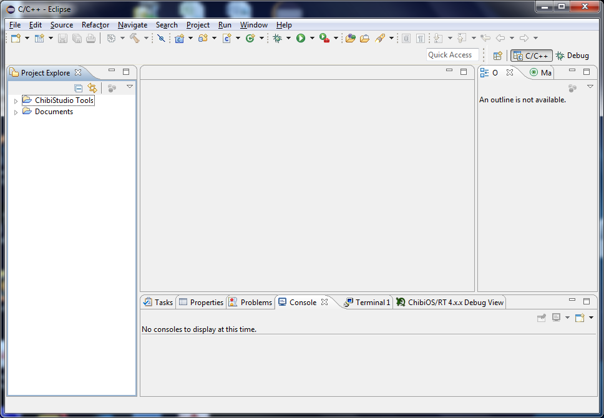
Task: Click the Build hammer icon
Action: click(134, 39)
